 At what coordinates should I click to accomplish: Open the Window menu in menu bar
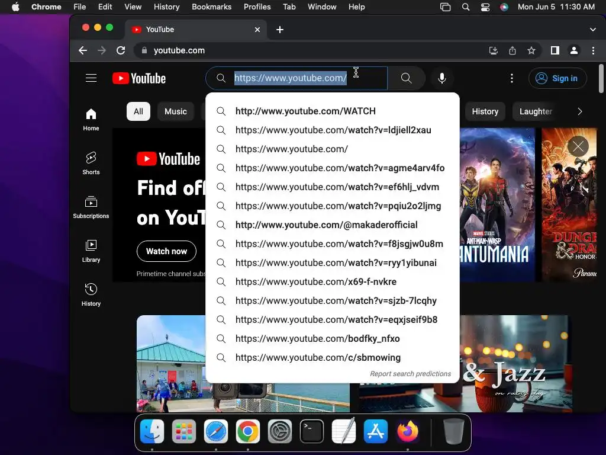click(x=322, y=7)
